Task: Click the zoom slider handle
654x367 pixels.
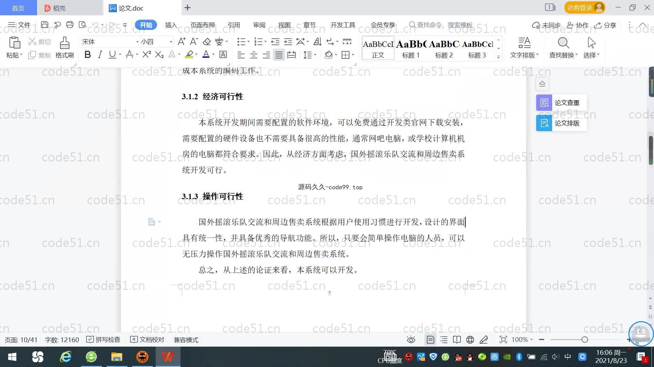Action: [585, 339]
